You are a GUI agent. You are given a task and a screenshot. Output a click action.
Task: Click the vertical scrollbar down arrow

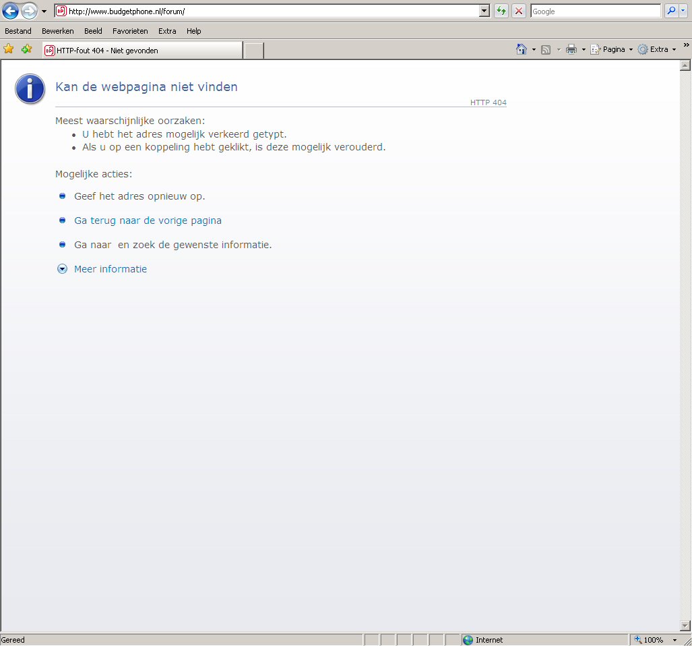point(686,625)
